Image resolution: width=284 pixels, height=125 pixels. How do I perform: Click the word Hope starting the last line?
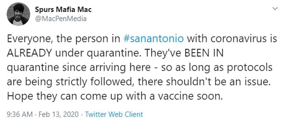(20, 97)
